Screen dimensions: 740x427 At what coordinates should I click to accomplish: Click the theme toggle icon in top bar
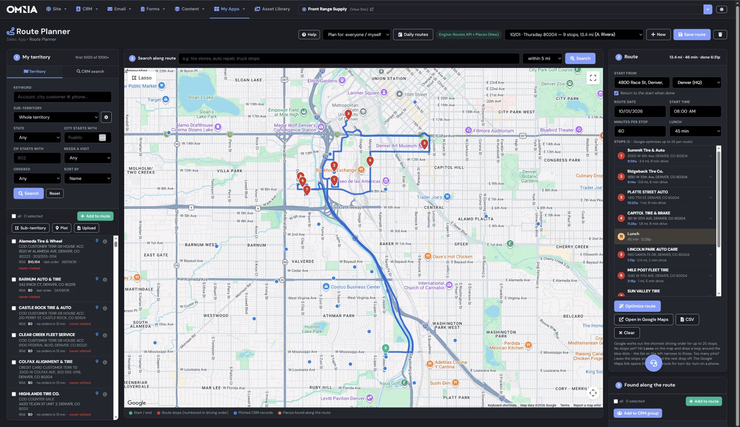click(721, 9)
